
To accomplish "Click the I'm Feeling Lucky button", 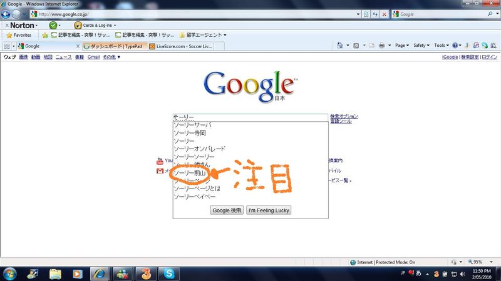I will [269, 210].
